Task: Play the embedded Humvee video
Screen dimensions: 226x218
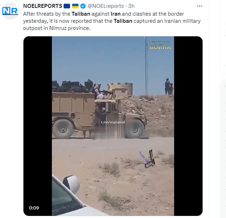Action: [113, 126]
